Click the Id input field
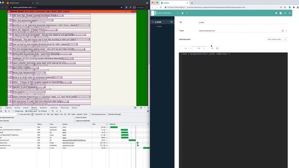This screenshot has width=299, height=168. pyautogui.click(x=243, y=22)
